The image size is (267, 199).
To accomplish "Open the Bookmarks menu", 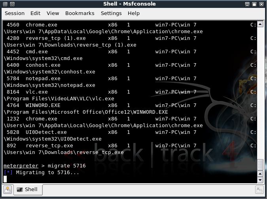I will (80, 13).
